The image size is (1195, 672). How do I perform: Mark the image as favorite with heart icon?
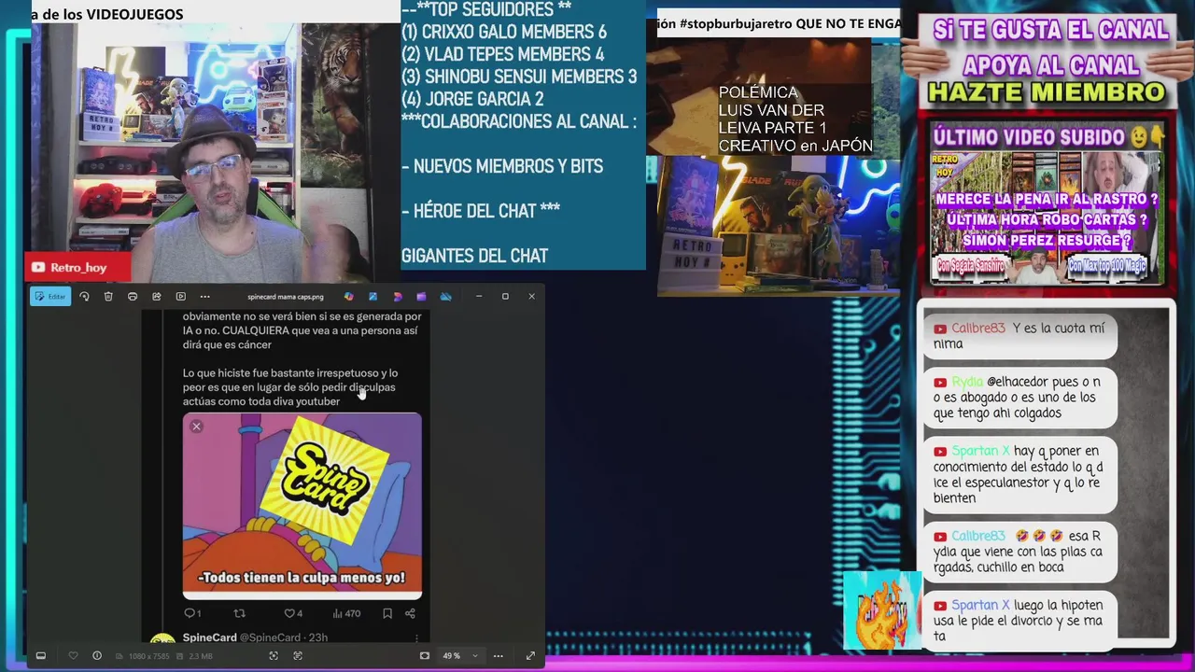tap(73, 656)
